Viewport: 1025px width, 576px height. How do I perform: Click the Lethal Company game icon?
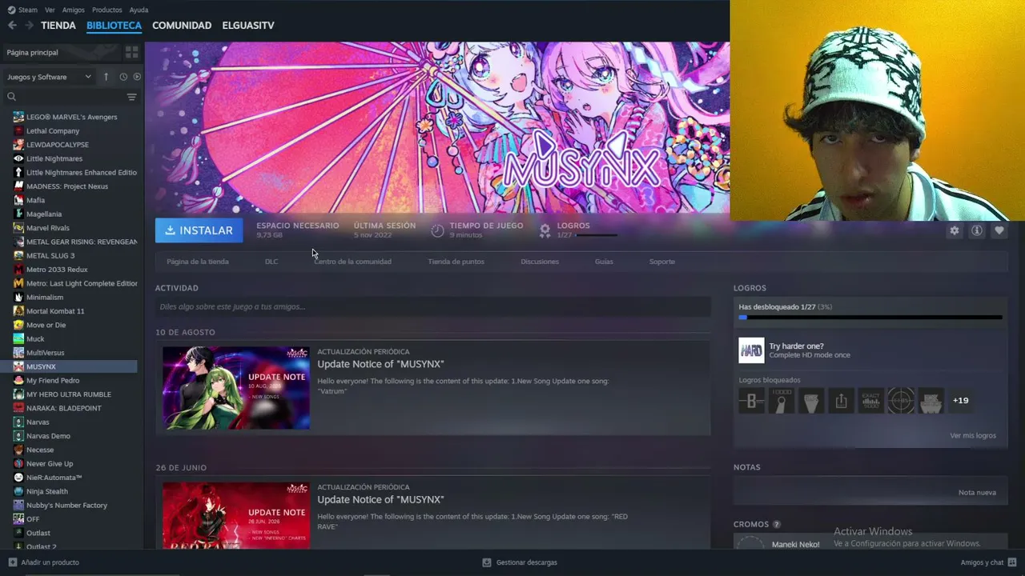18,131
